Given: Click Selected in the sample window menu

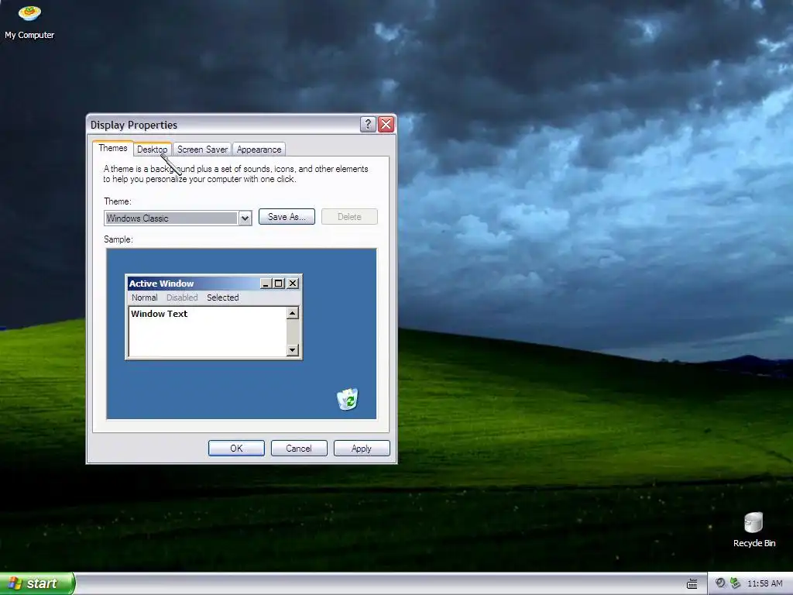Looking at the screenshot, I should tap(222, 297).
